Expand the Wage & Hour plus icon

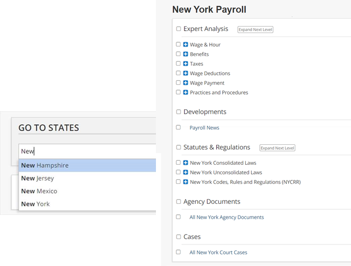(186, 45)
